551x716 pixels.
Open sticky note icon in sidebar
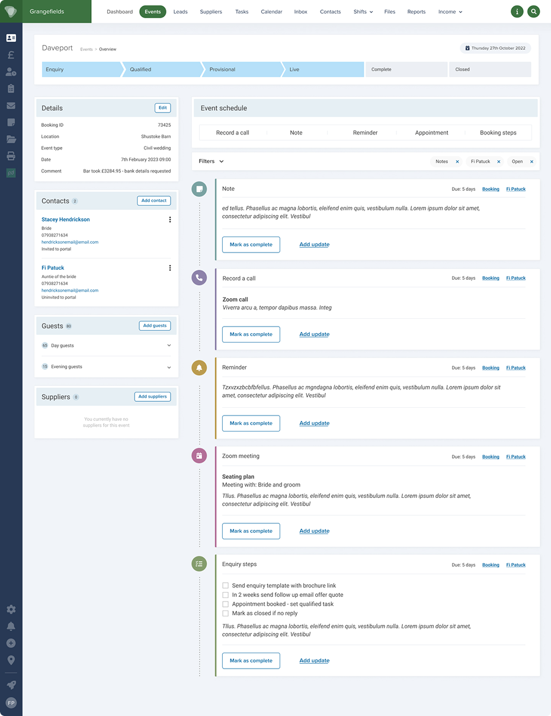coord(11,123)
